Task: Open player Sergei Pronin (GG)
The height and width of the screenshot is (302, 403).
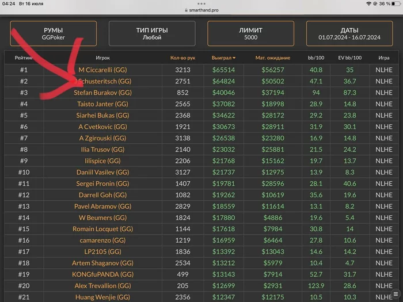Action: [103, 184]
